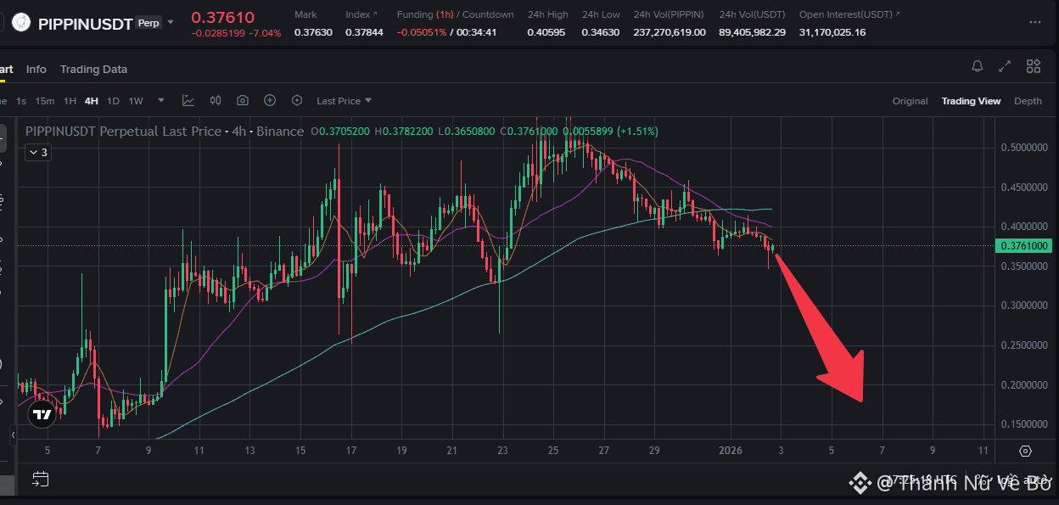Image resolution: width=1059 pixels, height=505 pixels.
Task: Open the multi-chart grid layout icon
Action: [1034, 66]
